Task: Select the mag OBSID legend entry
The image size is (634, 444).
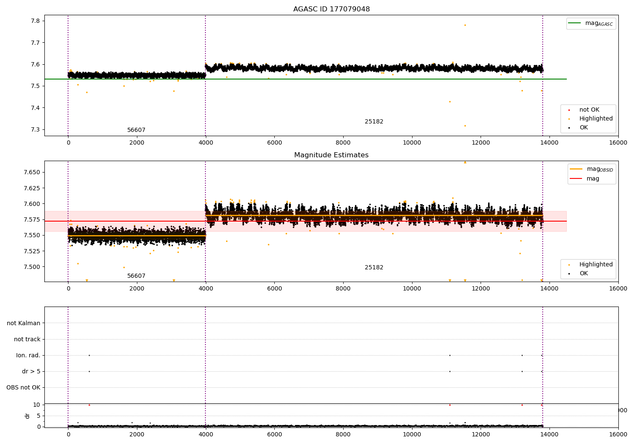Action: (592, 169)
